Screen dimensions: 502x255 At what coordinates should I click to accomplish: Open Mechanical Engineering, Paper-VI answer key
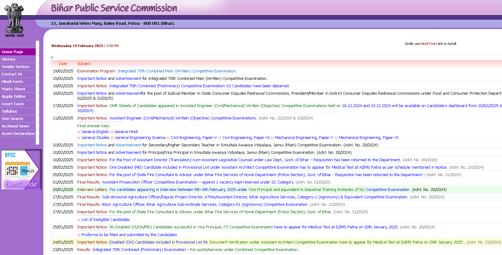point(368,138)
